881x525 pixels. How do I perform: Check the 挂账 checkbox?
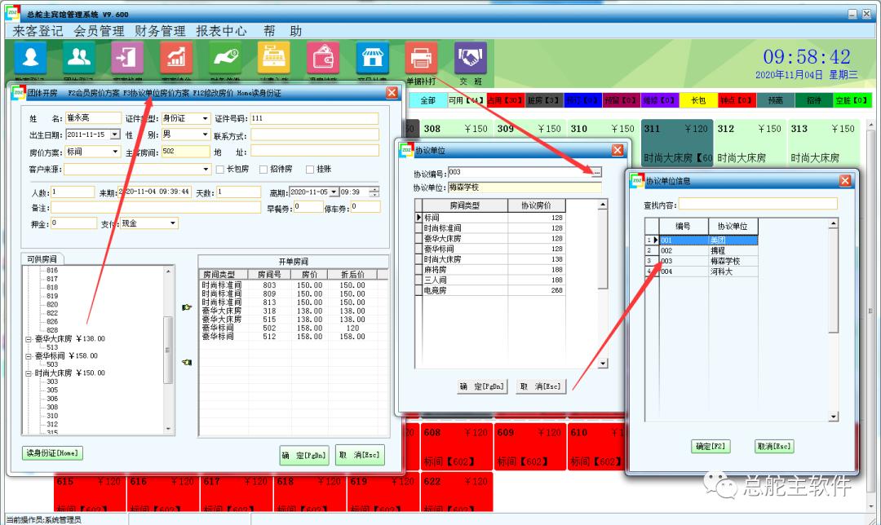(x=310, y=170)
